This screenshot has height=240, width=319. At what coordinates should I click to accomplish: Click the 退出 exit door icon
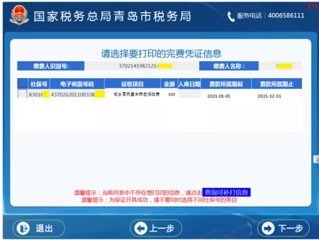22,228
